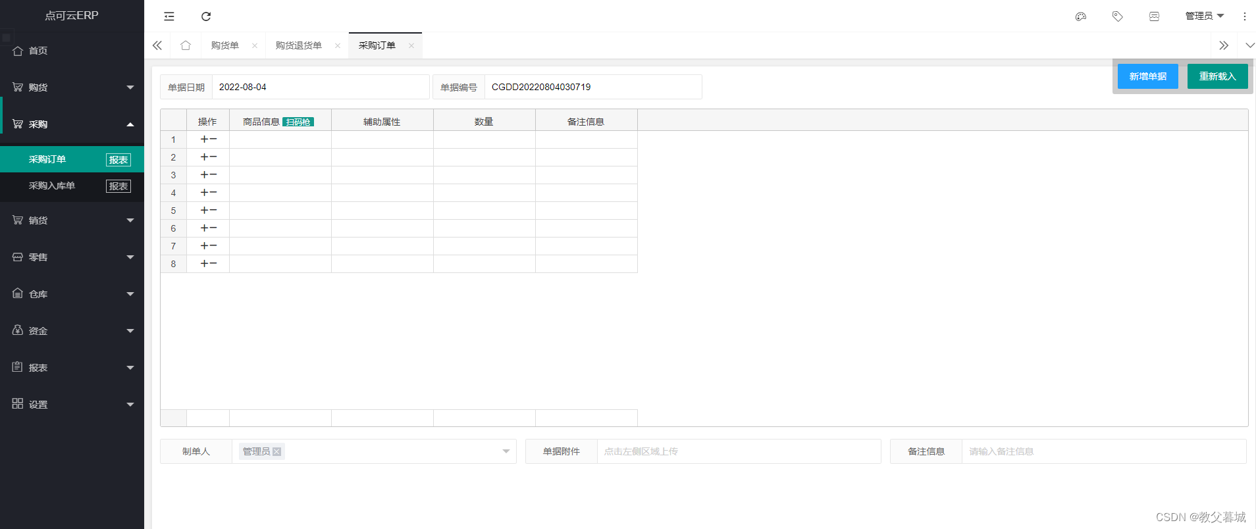Image resolution: width=1256 pixels, height=529 pixels.
Task: Expand the 设置 sidebar menu
Action: pos(130,405)
